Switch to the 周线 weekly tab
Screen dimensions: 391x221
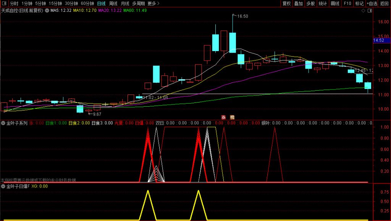point(113,3)
